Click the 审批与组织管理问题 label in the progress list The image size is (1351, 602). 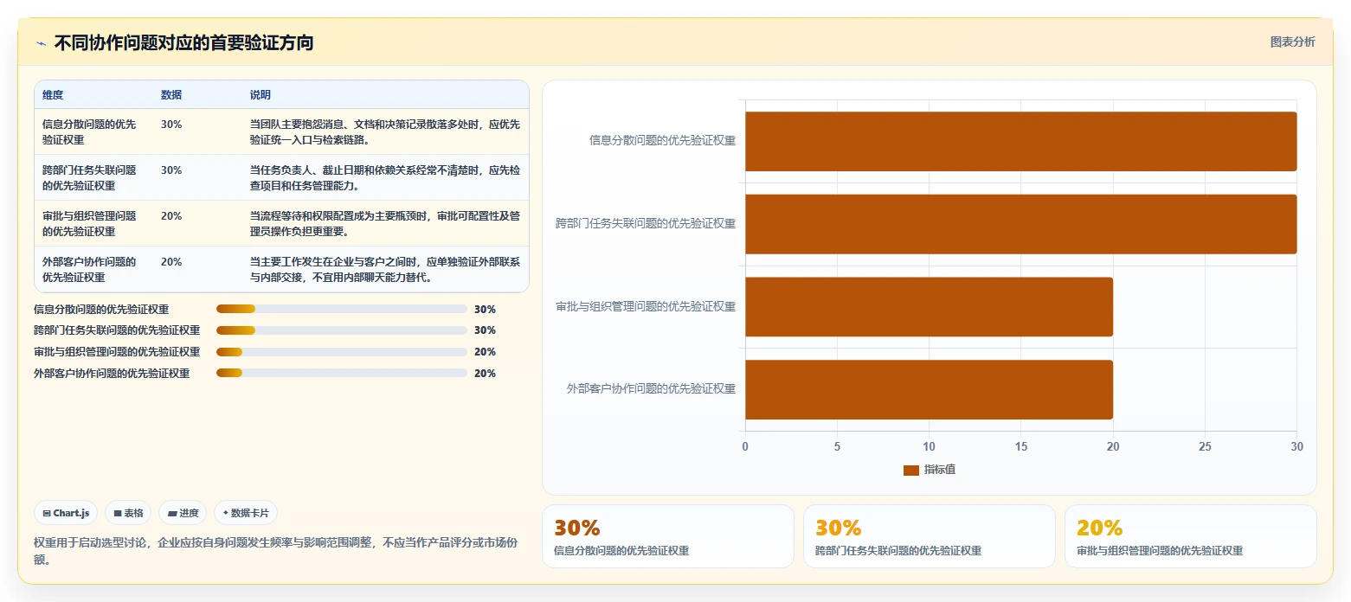click(117, 352)
